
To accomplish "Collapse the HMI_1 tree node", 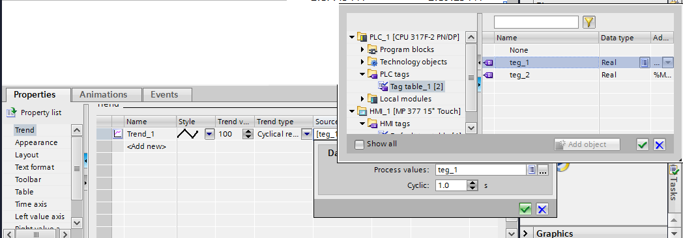I will click(352, 112).
